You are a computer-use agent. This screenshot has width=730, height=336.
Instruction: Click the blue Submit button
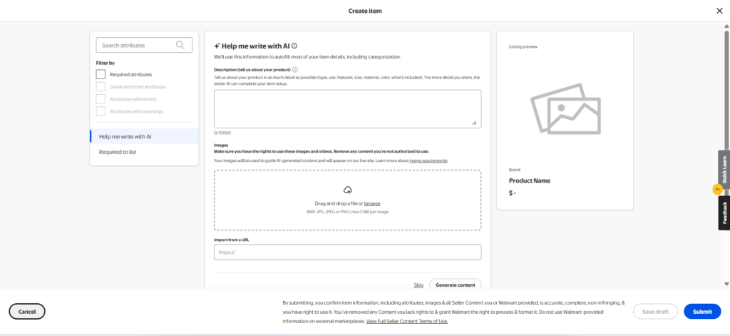point(702,311)
